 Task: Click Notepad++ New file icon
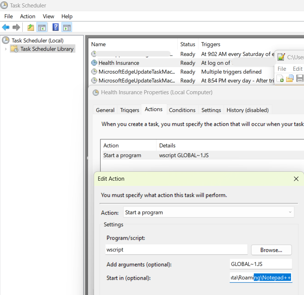[x=280, y=78]
